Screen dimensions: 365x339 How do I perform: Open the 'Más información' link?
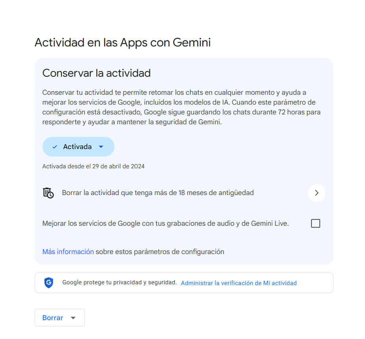click(x=68, y=252)
